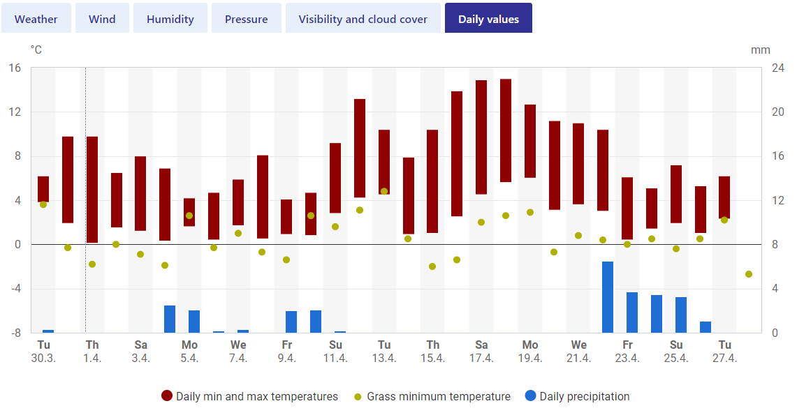Open the Wind tab
Viewport: 797px width, 415px height.
point(102,19)
